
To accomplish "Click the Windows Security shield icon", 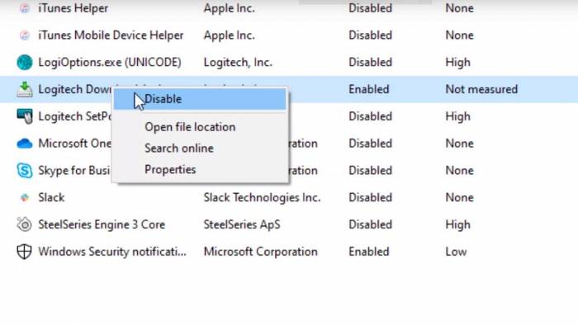I will point(24,252).
